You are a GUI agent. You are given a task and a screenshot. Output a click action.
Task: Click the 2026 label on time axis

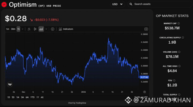[83, 92]
